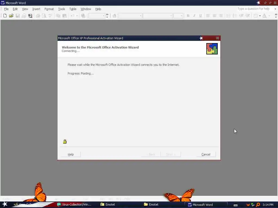Open the Style combo box
Image resolution: width=278 pixels, height=208 pixels.
pyautogui.click(x=130, y=16)
